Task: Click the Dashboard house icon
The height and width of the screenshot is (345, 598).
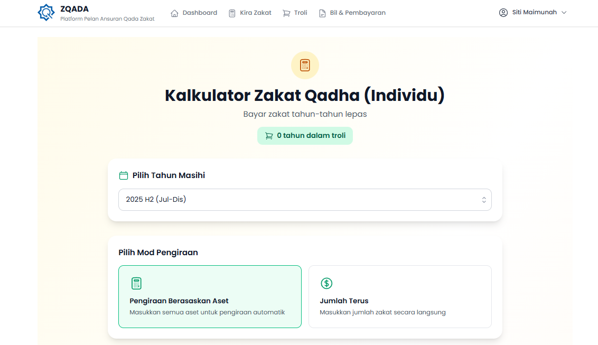Action: click(x=174, y=13)
